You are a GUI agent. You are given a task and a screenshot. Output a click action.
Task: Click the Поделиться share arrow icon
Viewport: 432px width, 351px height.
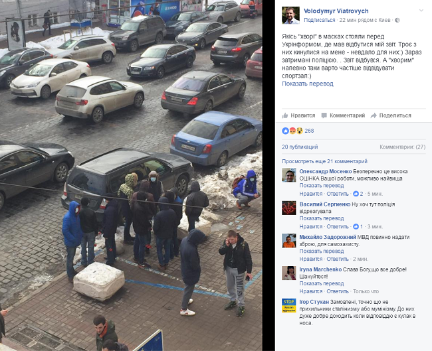click(374, 115)
